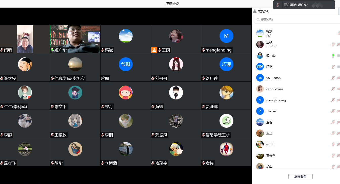Click the muted mic icon beside 闫昕 in list

pyautogui.click(x=333, y=67)
